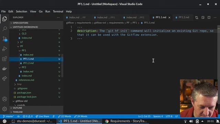Collapse the gitflow-old folder
The image size is (220, 124).
click(21, 101)
